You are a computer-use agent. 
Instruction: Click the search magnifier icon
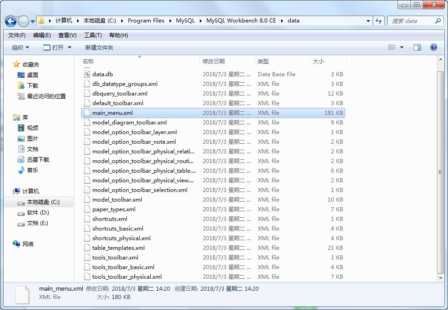coord(438,21)
